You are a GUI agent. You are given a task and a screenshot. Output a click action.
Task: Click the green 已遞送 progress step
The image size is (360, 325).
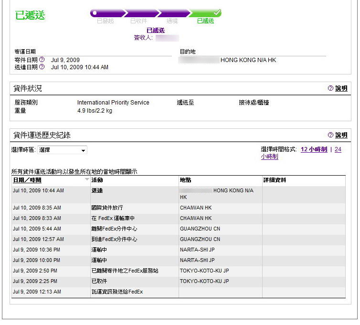coord(205,21)
